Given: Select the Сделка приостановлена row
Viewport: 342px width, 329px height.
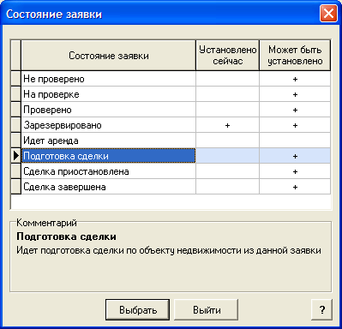Looking at the screenshot, I should click(x=171, y=171).
